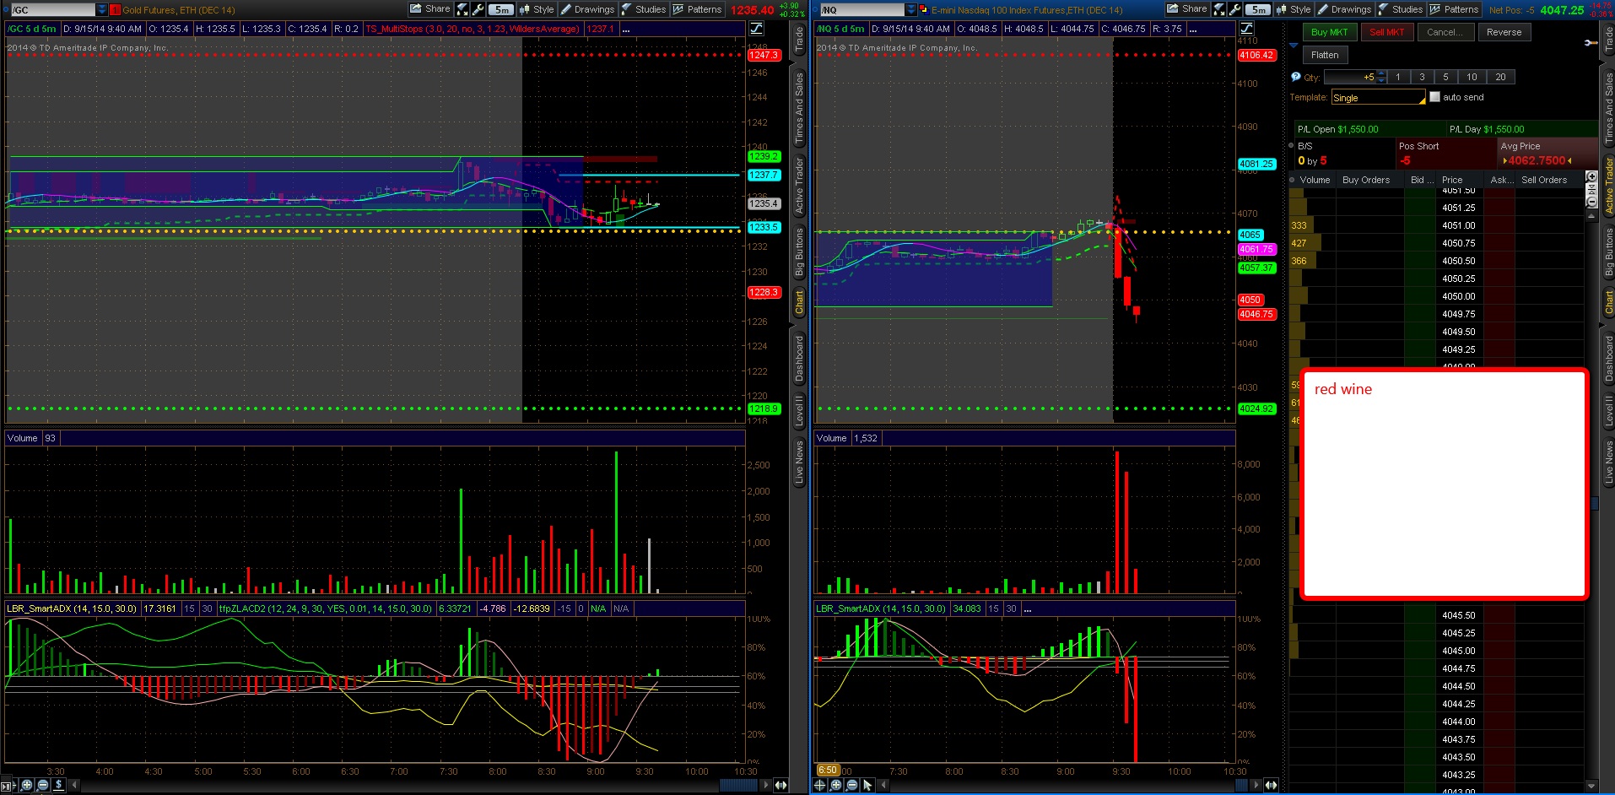Click the price ladder scroll-down arrow
The width and height of the screenshot is (1615, 795).
tap(1591, 786)
